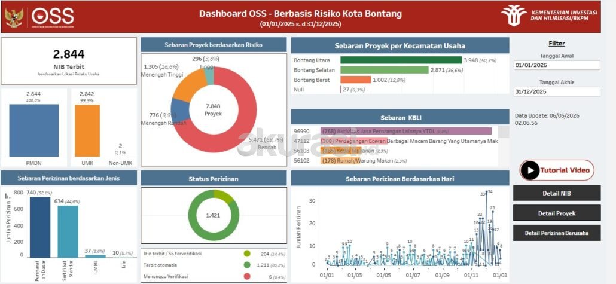Edit the Tanggal Akhir date field

(557, 91)
